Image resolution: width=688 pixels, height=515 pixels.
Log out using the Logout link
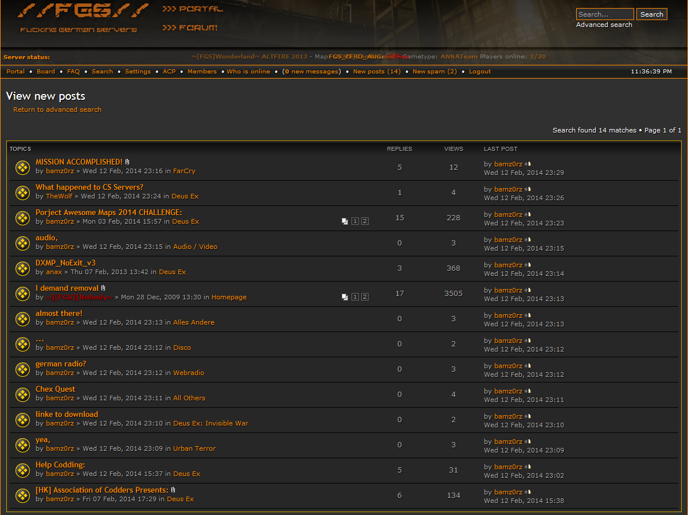coord(480,72)
